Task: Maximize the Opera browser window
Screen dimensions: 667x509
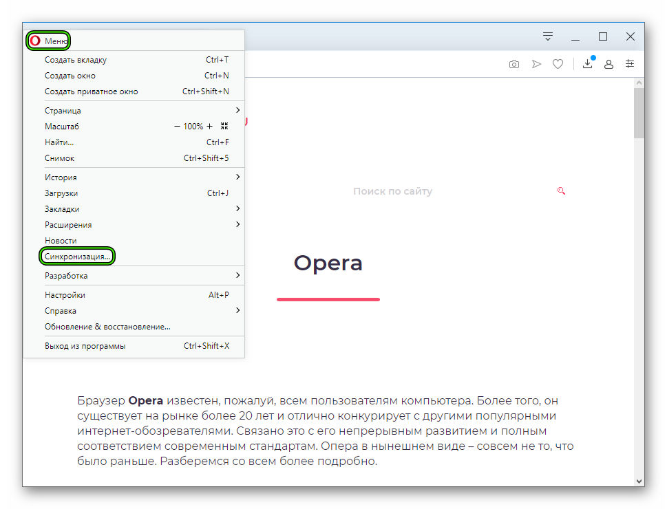Action: tap(603, 36)
